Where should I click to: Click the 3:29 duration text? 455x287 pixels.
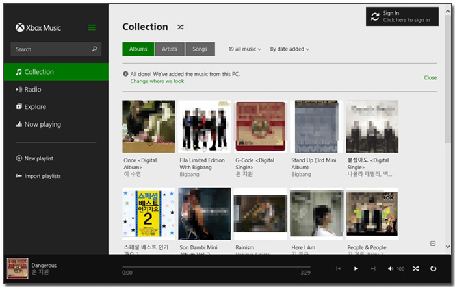(305, 273)
